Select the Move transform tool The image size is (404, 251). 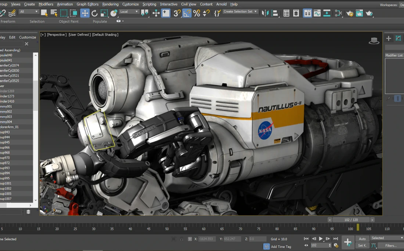(85, 13)
